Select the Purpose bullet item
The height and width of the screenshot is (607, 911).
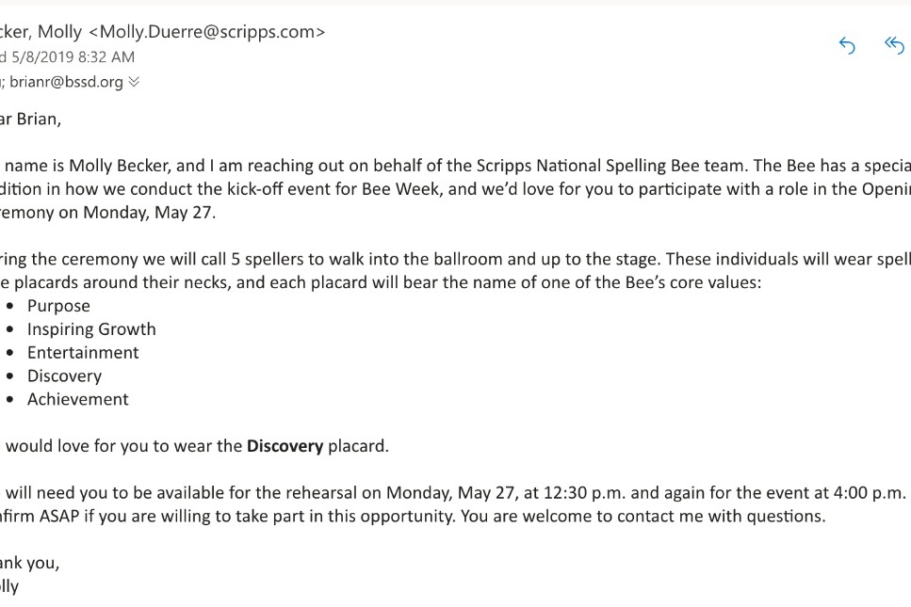pyautogui.click(x=58, y=306)
